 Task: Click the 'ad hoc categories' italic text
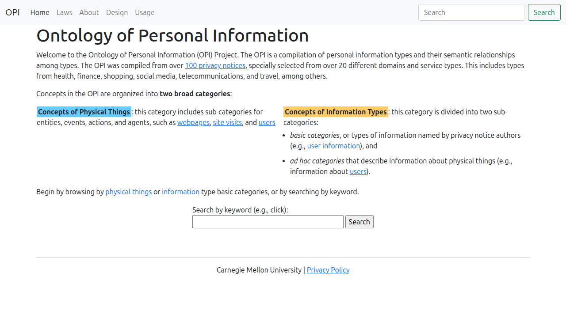[x=317, y=161]
